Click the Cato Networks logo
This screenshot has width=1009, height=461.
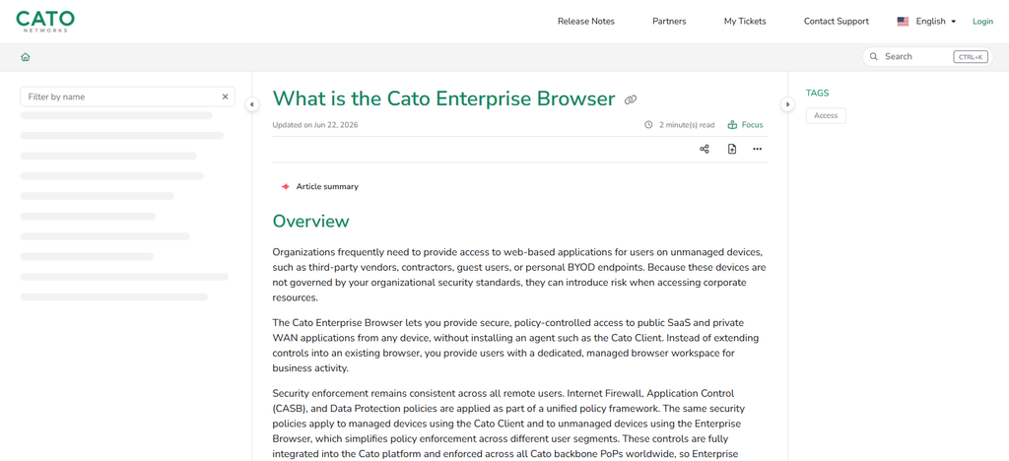(45, 22)
